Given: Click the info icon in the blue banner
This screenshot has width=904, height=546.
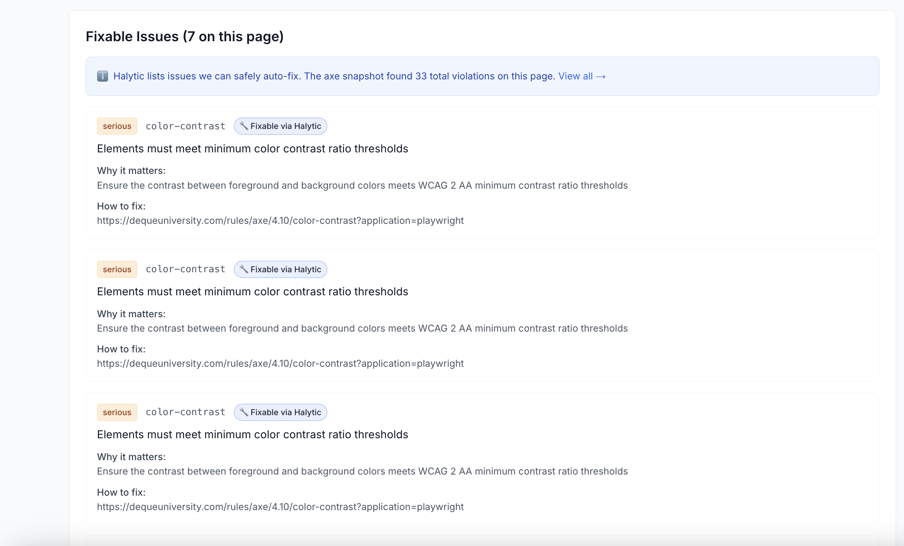Looking at the screenshot, I should tap(102, 76).
